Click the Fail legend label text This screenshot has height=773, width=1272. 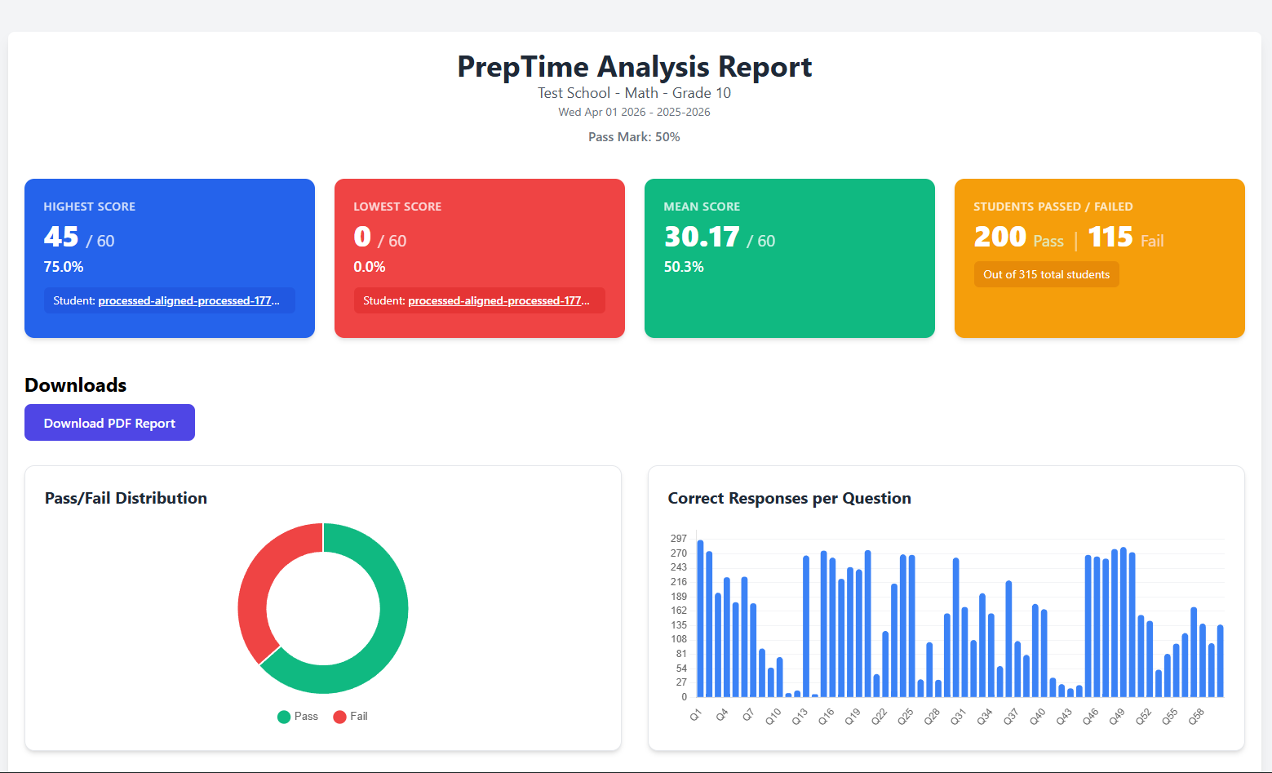coord(359,717)
